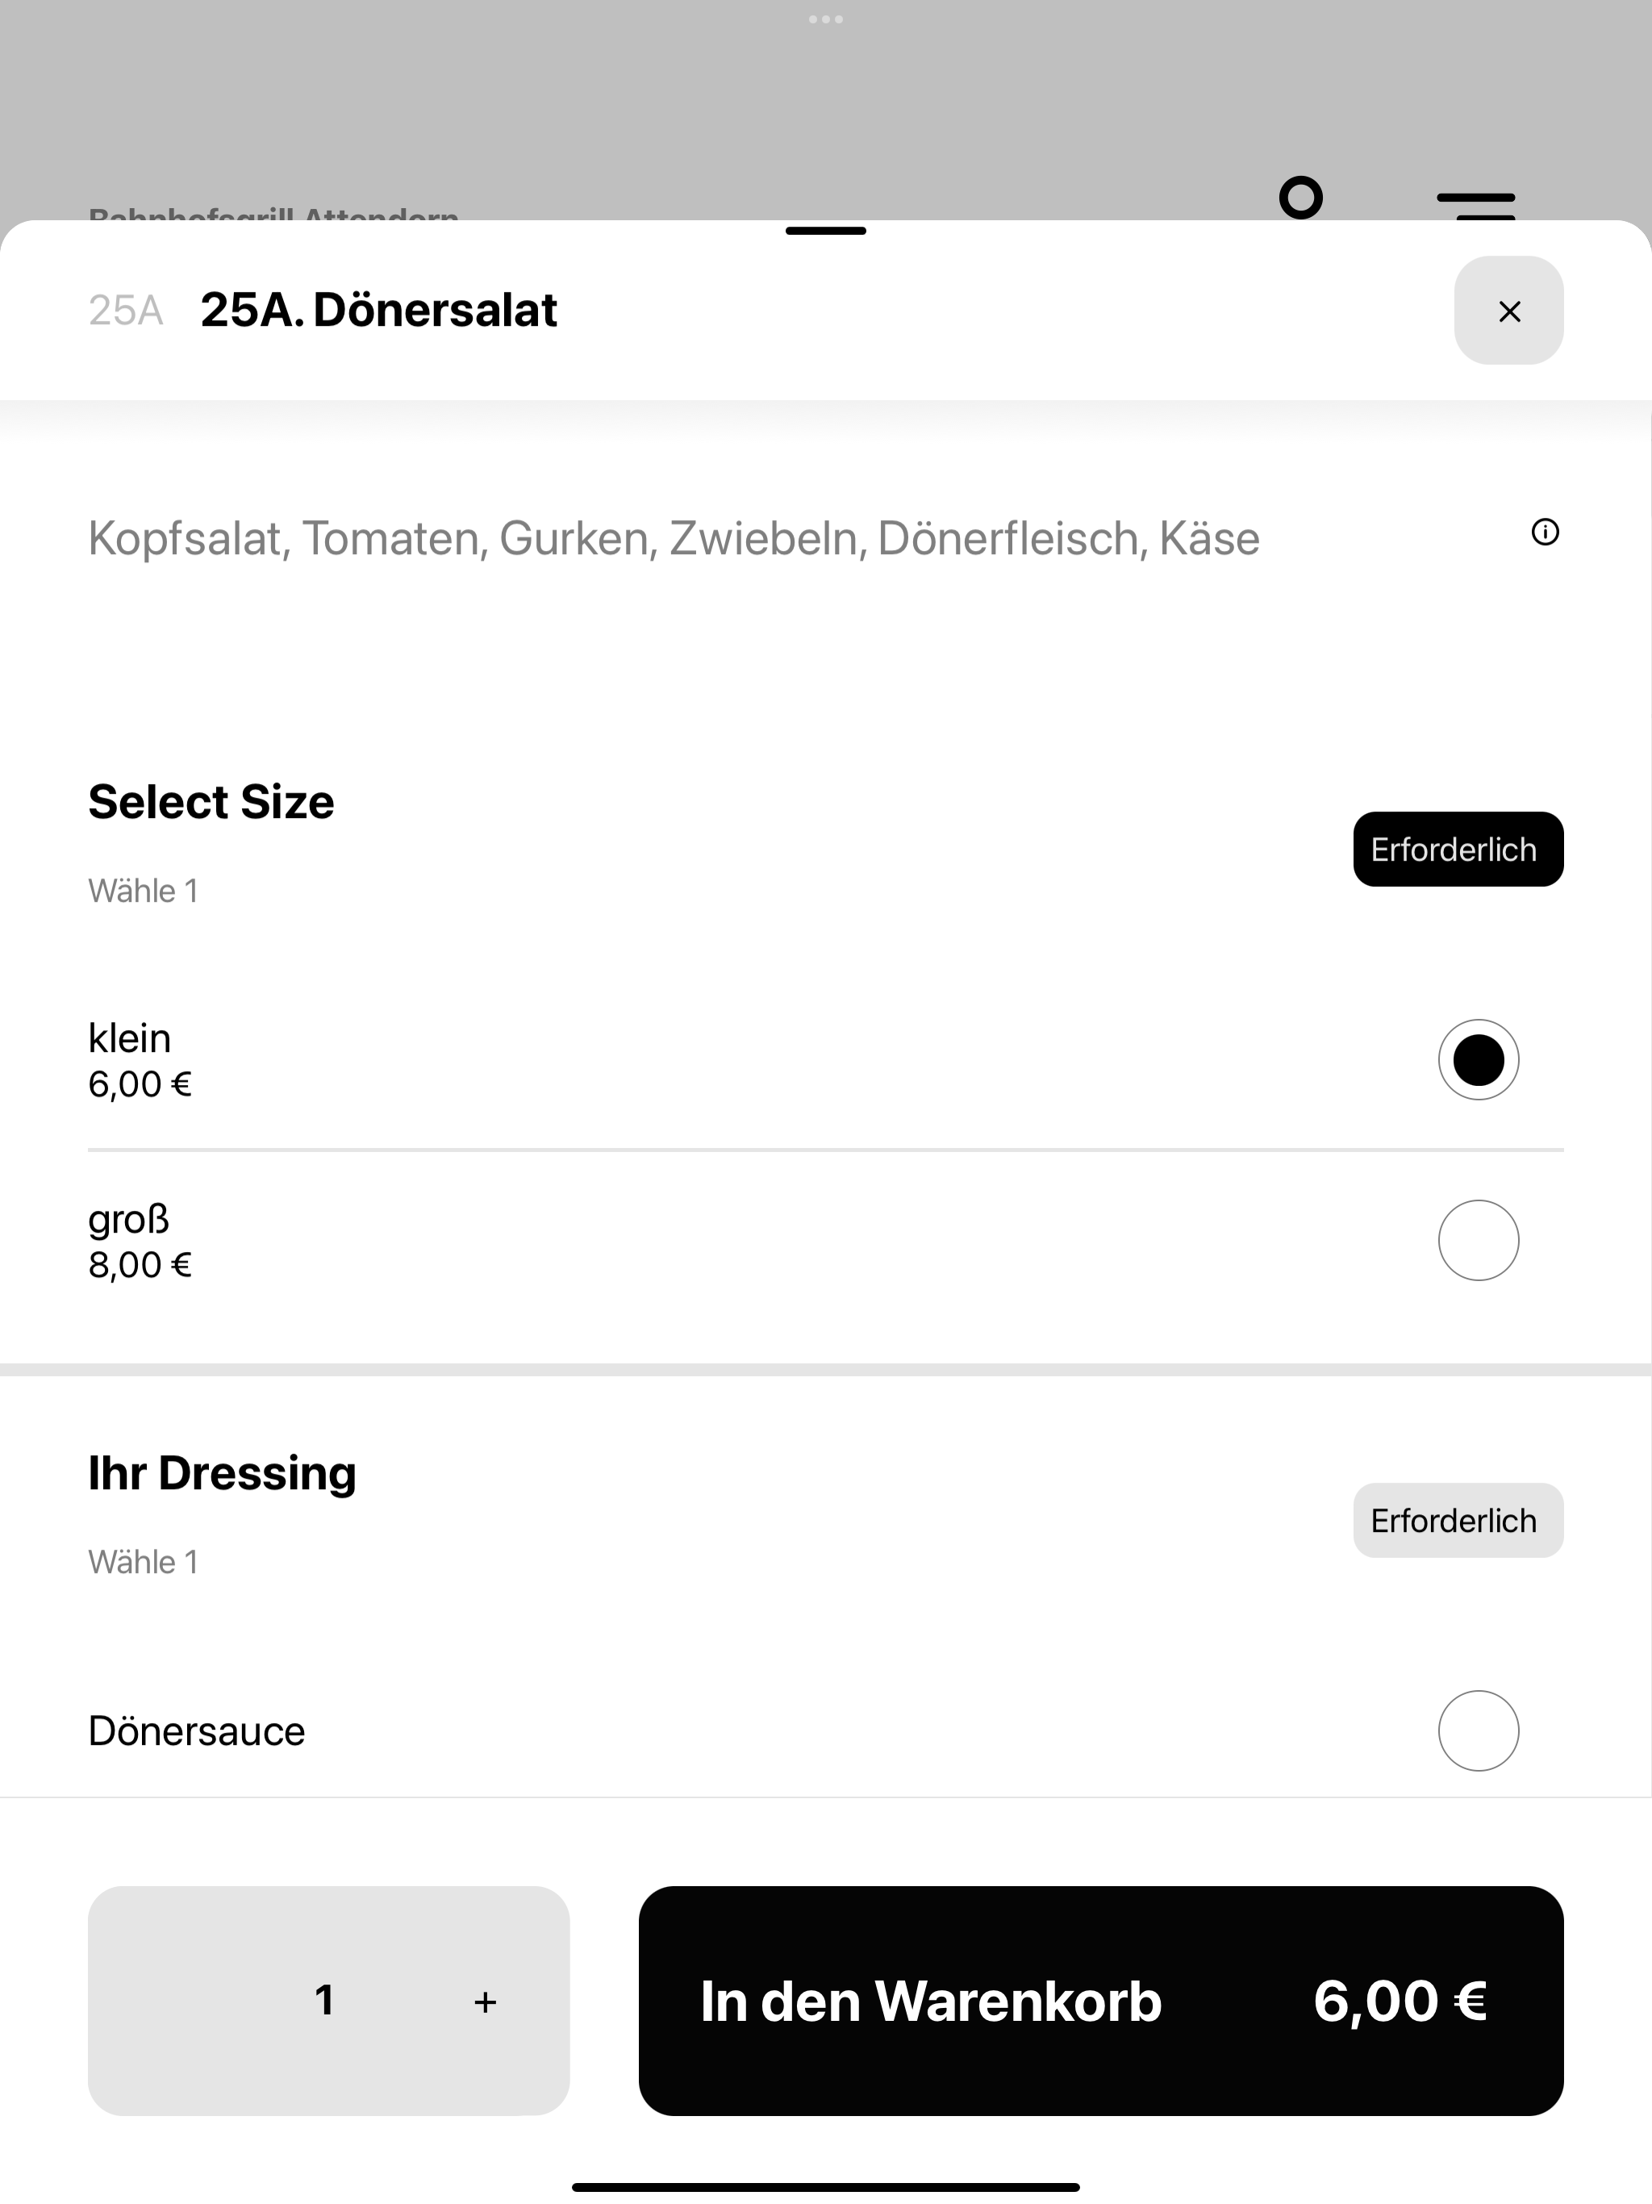Tap the ingredient info icon beside description

1545,532
